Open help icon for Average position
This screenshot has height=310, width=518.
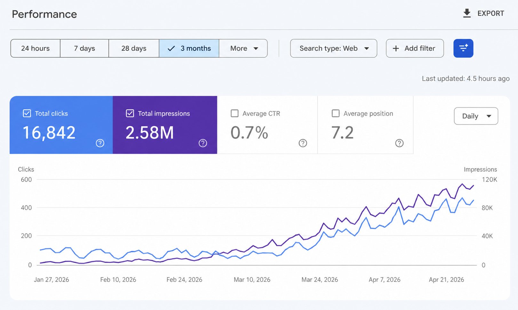click(x=399, y=143)
